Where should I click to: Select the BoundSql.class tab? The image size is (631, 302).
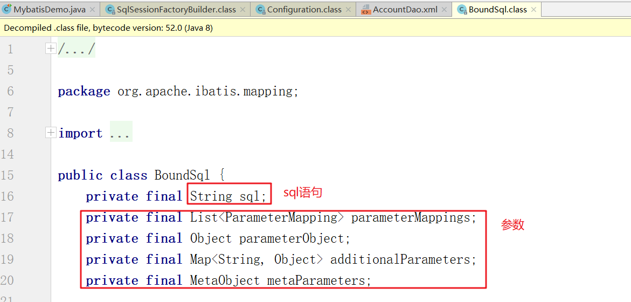click(497, 9)
